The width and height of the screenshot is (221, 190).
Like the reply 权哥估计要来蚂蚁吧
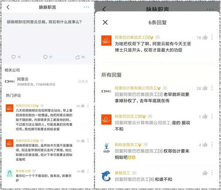205,144
